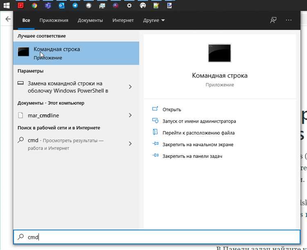This screenshot has height=250, width=307.
Task: Click Закрепить на панели задач
Action: pos(192,156)
